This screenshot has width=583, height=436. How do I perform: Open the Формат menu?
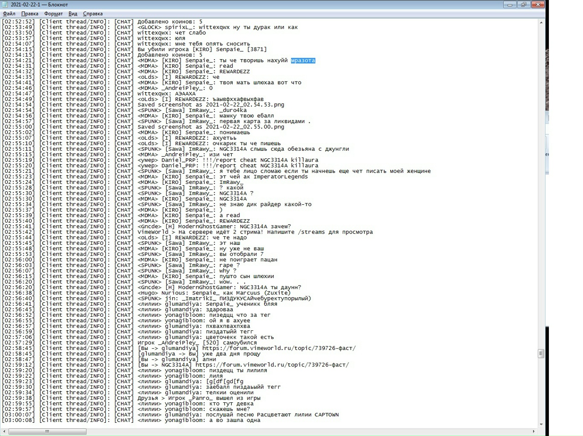point(53,14)
